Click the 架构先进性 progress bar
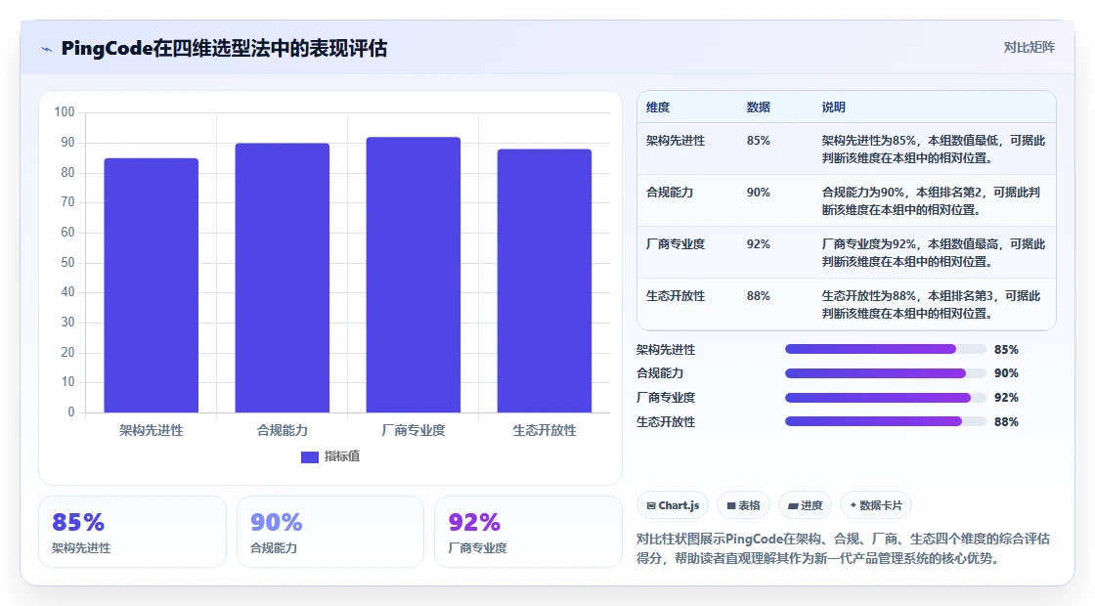Viewport: 1095px width, 606px height. tap(886, 349)
